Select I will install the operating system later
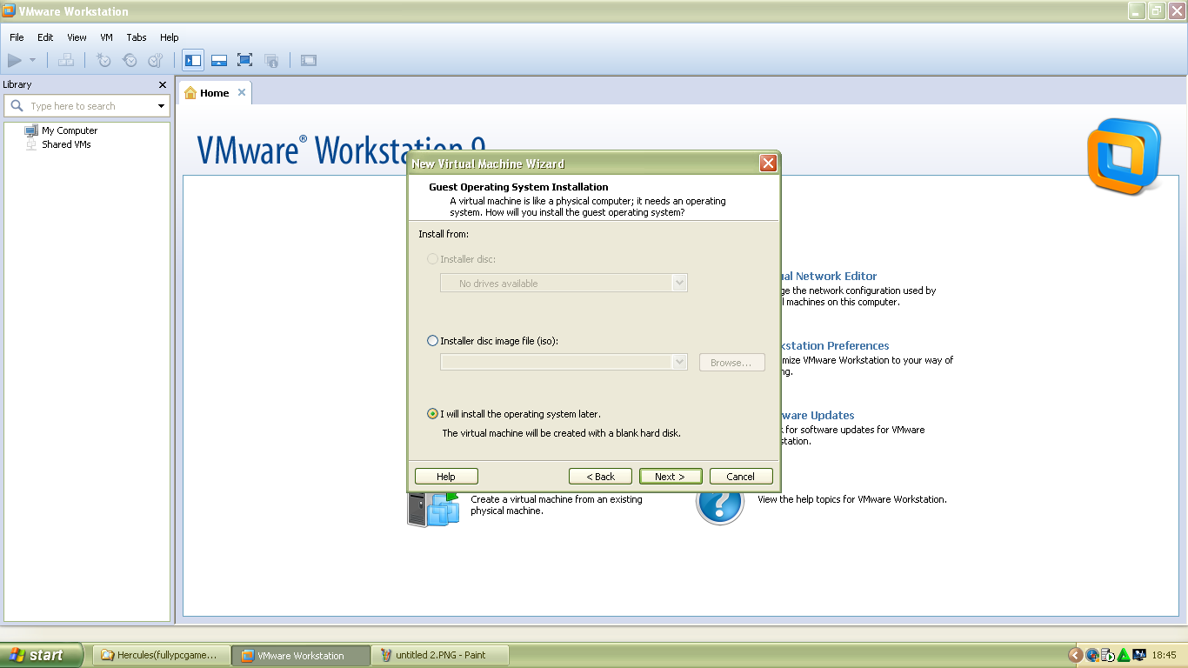This screenshot has width=1188, height=668. 433,414
